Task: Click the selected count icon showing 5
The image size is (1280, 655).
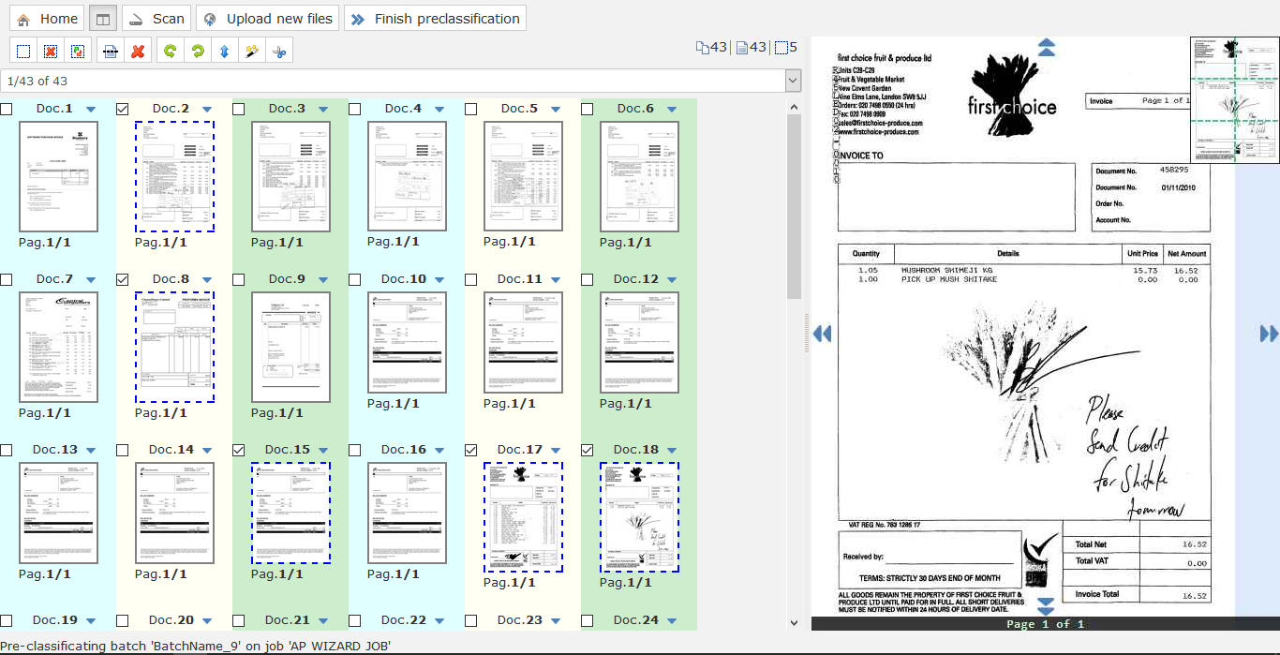Action: pyautogui.click(x=781, y=47)
